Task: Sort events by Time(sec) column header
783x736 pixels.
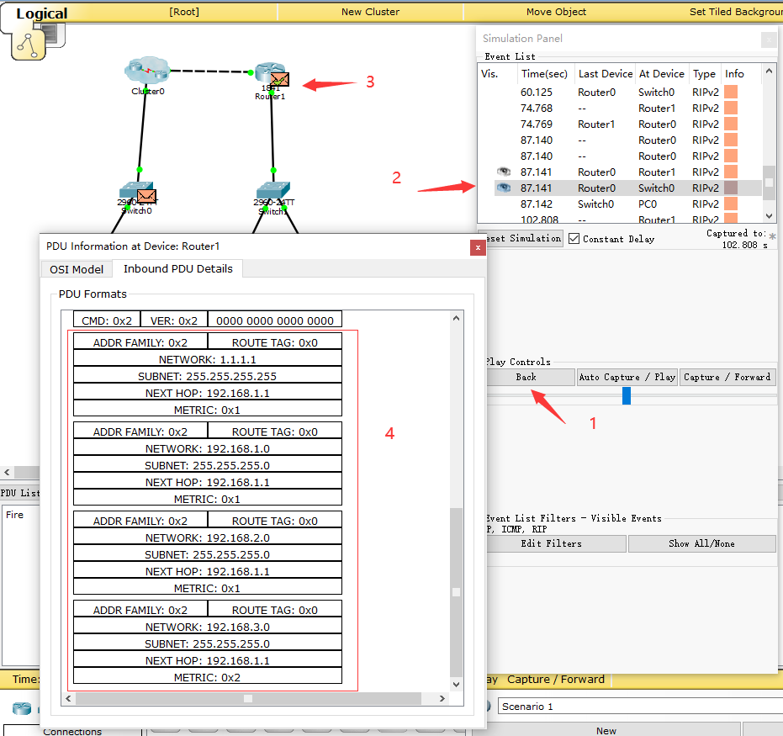Action: [544, 74]
